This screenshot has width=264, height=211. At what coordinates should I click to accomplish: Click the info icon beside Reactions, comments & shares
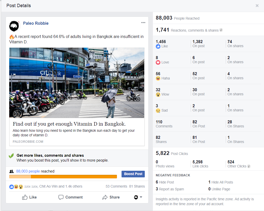click(x=221, y=30)
